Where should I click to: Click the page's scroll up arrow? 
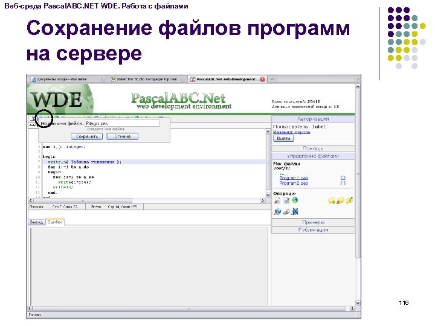[358, 87]
